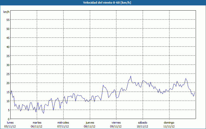
Task: Click the 40 tick on the speed axis
Action: coord(8,47)
